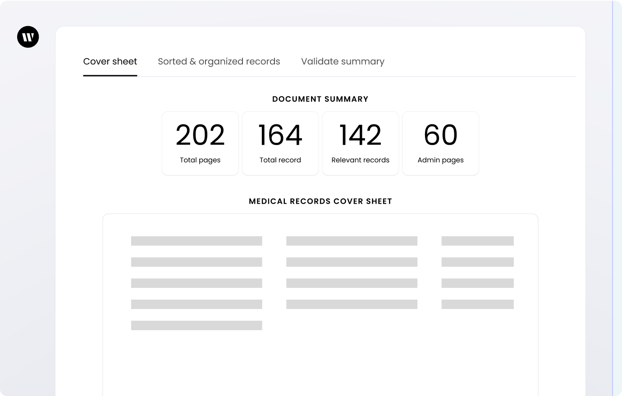The height and width of the screenshot is (396, 622).
Task: Click last placeholder line in left column
Action: 197,325
